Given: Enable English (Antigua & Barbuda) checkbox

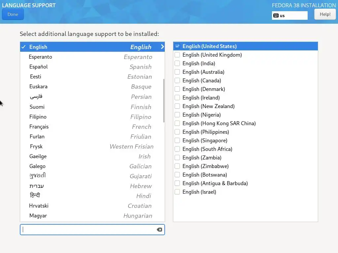Looking at the screenshot, I should point(177,183).
